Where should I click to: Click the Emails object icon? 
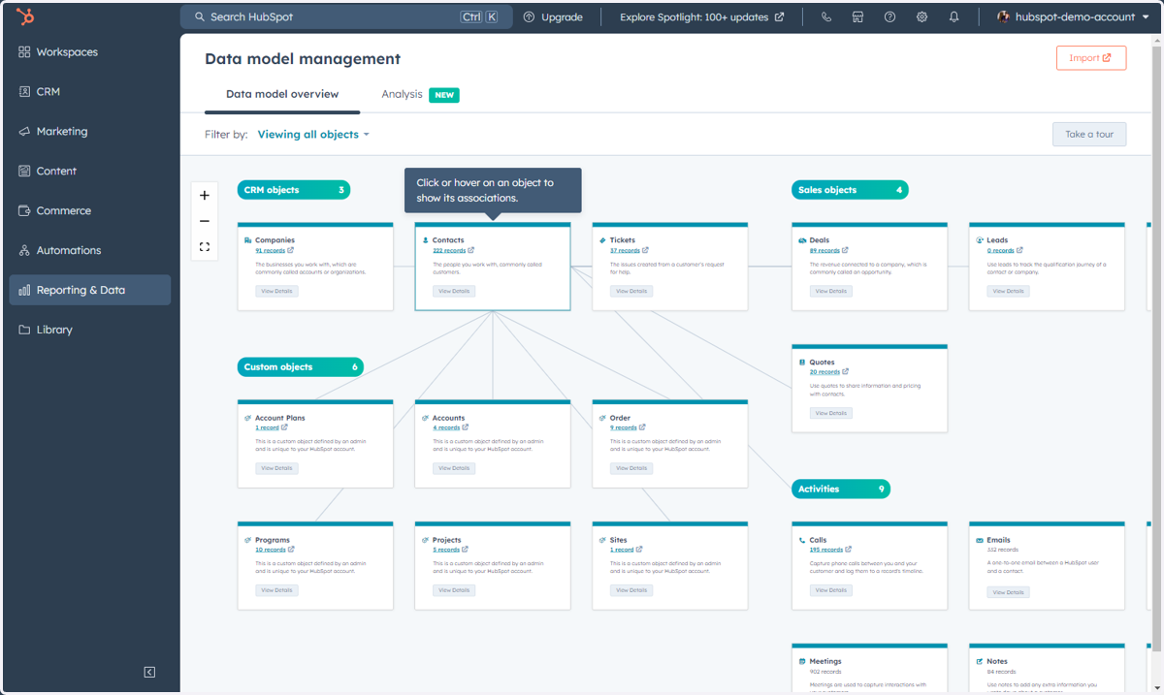click(980, 540)
